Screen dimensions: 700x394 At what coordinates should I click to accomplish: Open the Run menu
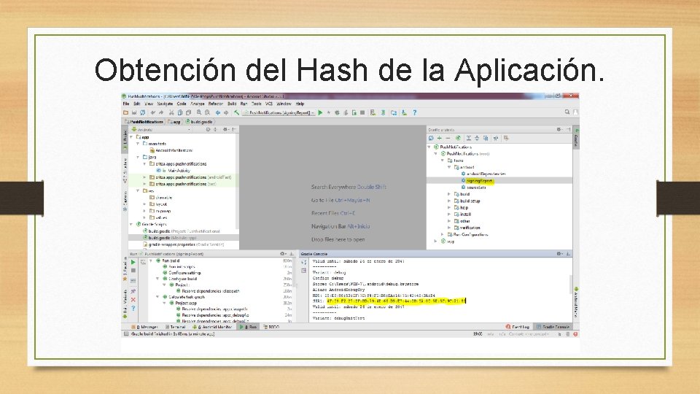coord(244,104)
